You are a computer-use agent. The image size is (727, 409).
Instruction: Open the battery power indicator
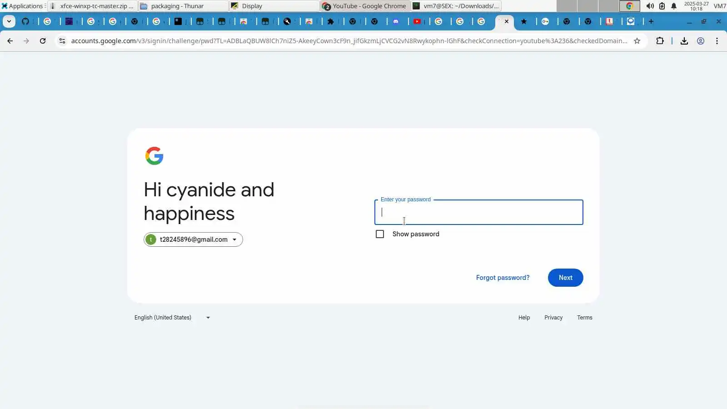[x=662, y=6]
